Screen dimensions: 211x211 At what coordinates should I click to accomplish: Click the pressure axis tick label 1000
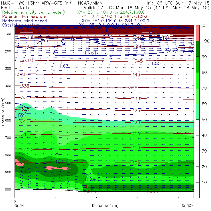7,189
